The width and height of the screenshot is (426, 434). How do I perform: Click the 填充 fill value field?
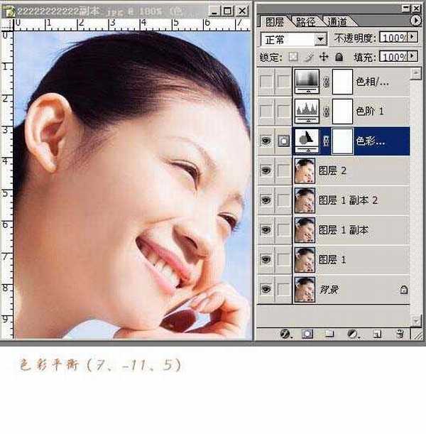[393, 57]
